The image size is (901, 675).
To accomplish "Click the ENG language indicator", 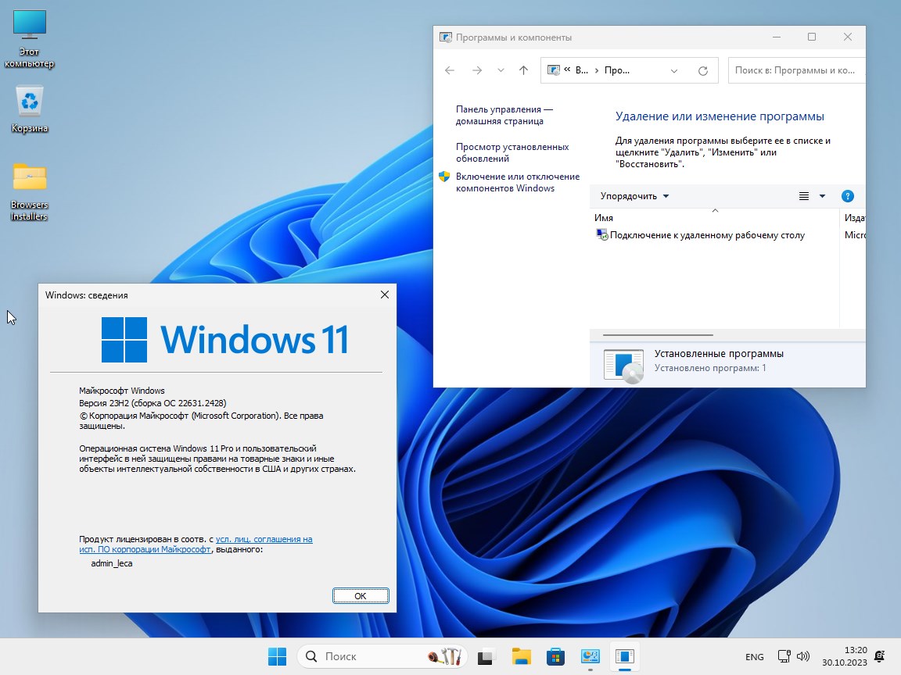I will coord(755,656).
